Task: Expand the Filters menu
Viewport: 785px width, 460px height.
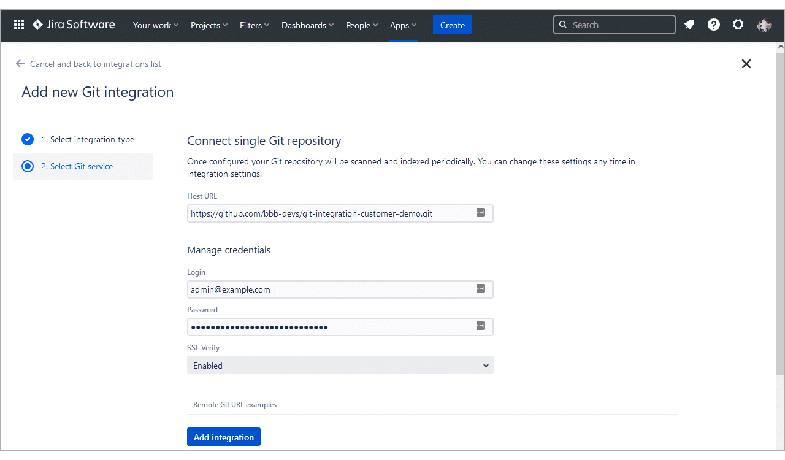Action: (255, 25)
